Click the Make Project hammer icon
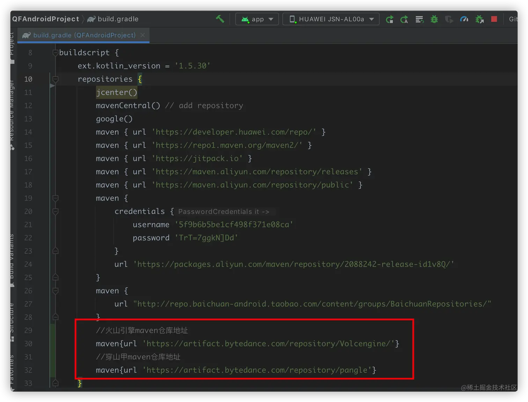 (x=220, y=19)
